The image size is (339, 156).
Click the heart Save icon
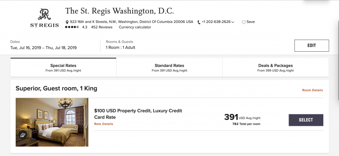244,22
